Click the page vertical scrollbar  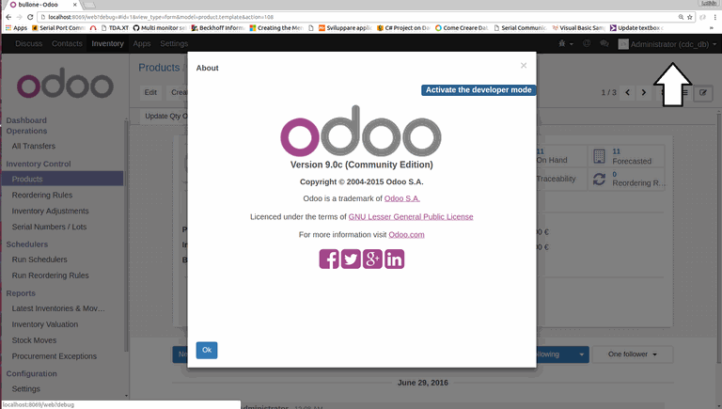pyautogui.click(x=718, y=237)
